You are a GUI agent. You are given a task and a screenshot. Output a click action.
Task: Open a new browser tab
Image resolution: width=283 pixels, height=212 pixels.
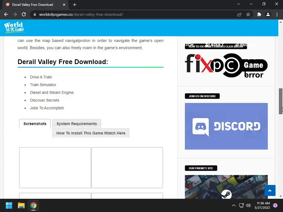pyautogui.click(x=75, y=5)
